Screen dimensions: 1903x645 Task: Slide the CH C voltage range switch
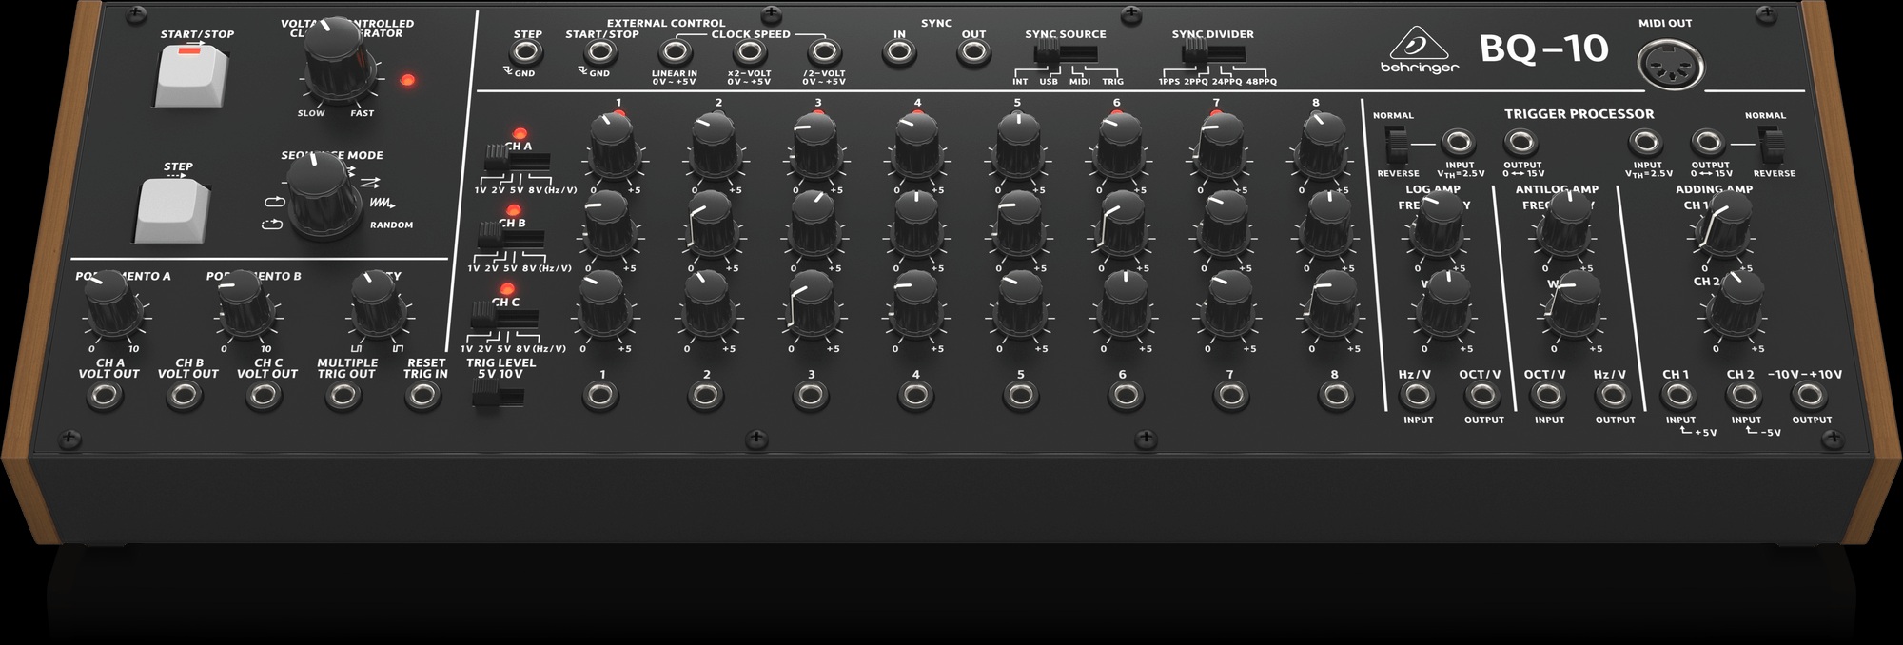click(x=504, y=315)
